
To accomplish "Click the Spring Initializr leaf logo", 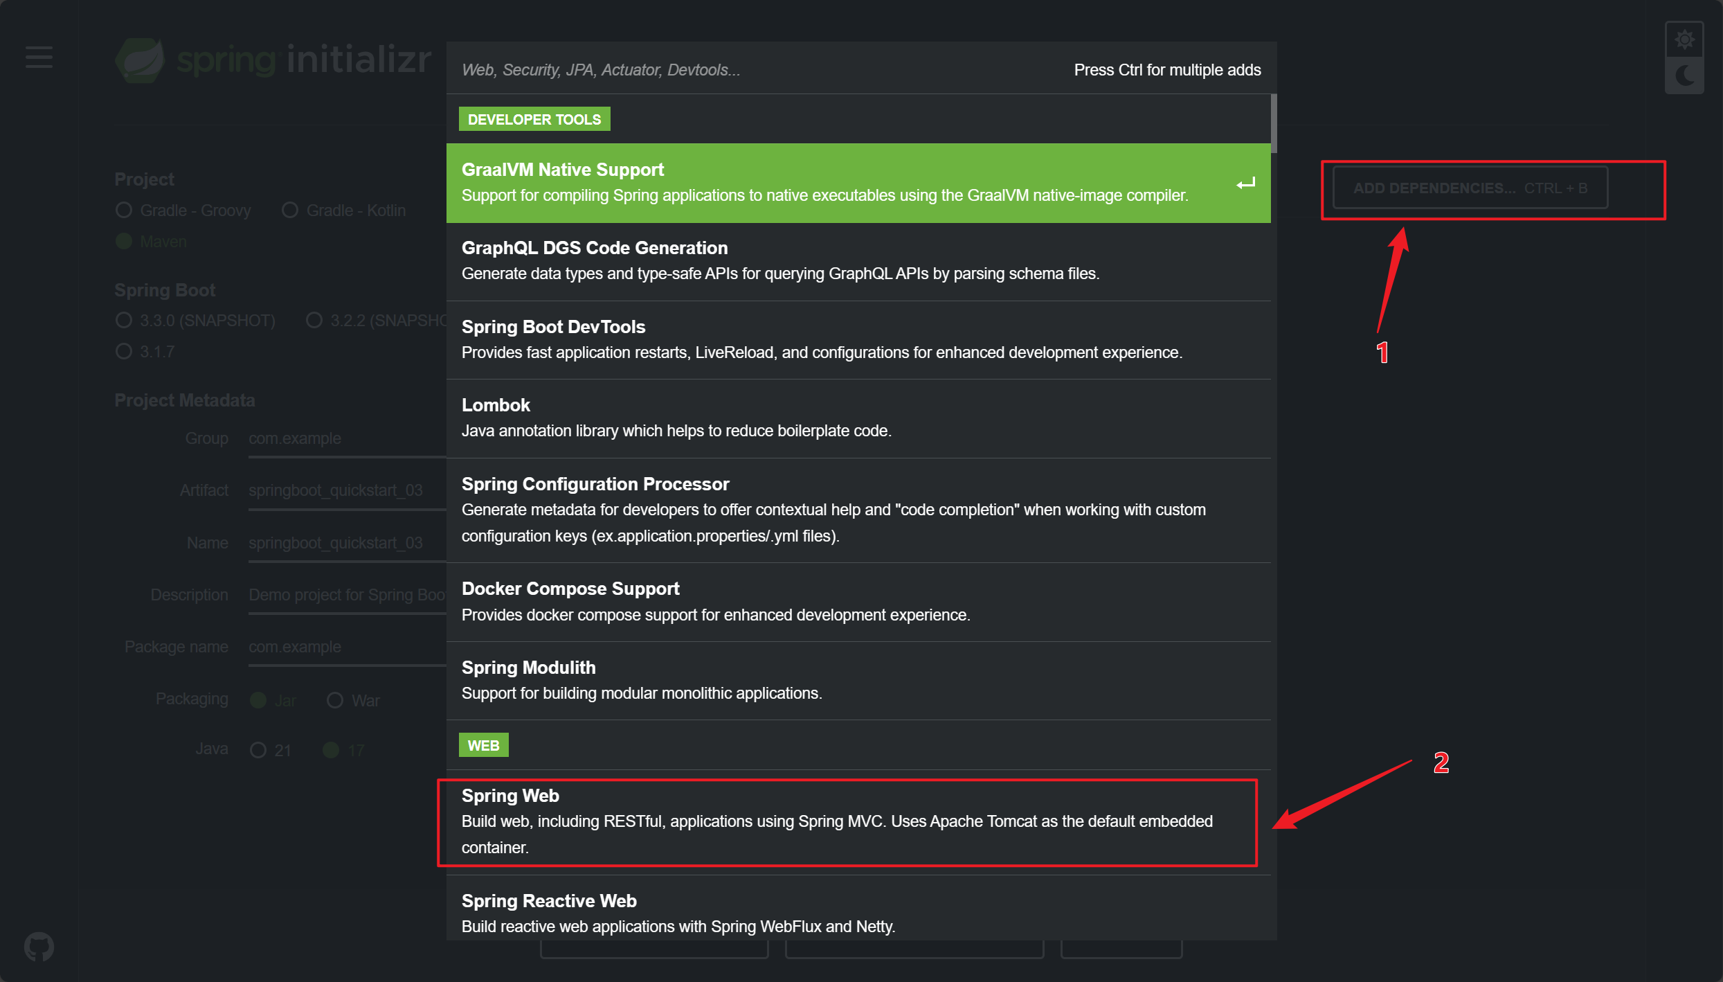I will (141, 60).
